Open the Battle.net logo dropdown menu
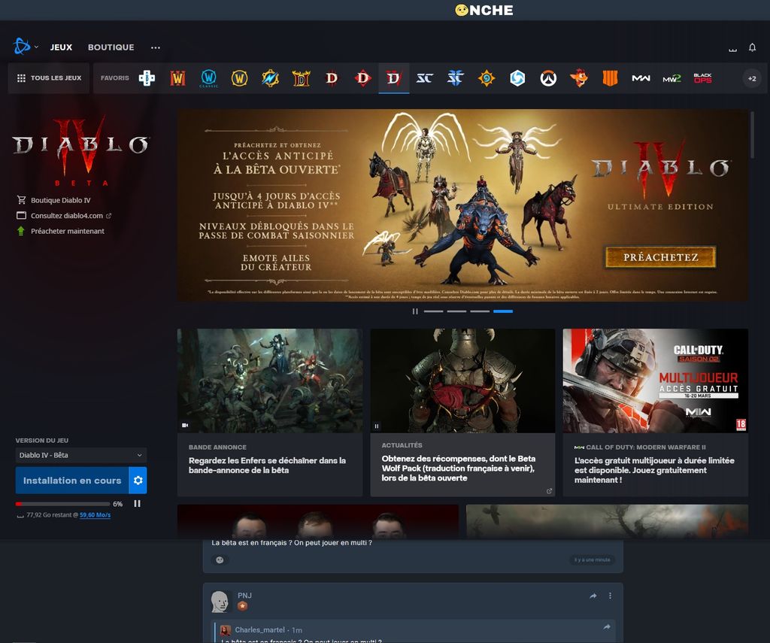Screen dimensions: 770x643 (x=25, y=47)
